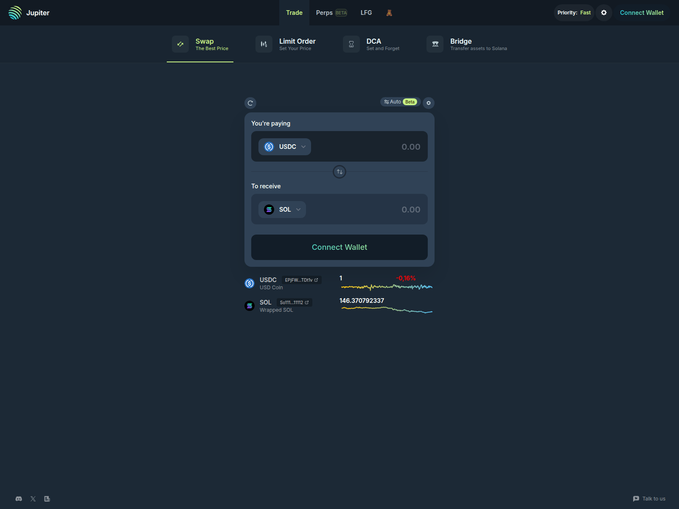Click the large Connect Wallet button

point(339,247)
